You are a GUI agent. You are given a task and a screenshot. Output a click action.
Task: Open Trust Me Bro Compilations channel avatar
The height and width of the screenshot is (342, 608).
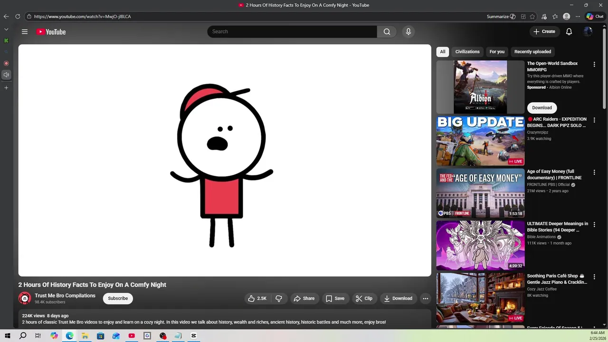[x=25, y=298]
